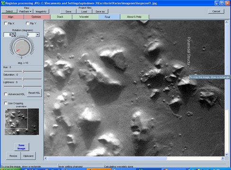The width and height of the screenshot is (231, 170).
Task: Click the down arrow on the vertical scrollbar
Action: coord(226,154)
